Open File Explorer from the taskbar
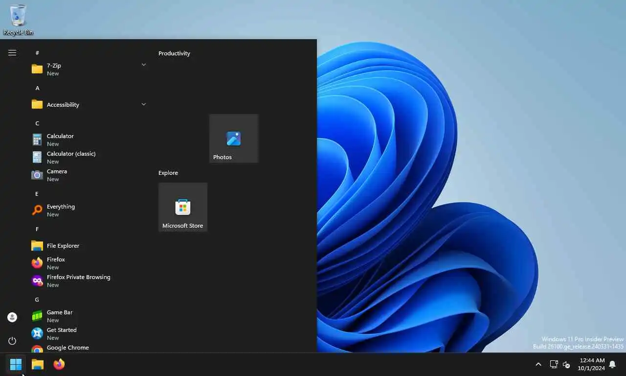 tap(38, 364)
